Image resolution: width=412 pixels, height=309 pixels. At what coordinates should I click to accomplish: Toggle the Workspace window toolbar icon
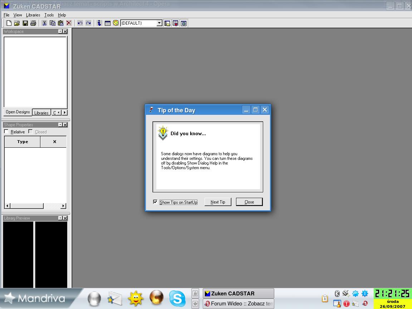(167, 23)
